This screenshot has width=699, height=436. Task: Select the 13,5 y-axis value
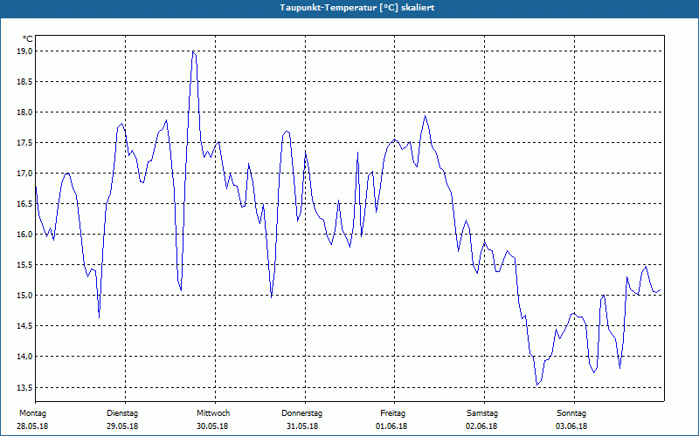pos(25,387)
